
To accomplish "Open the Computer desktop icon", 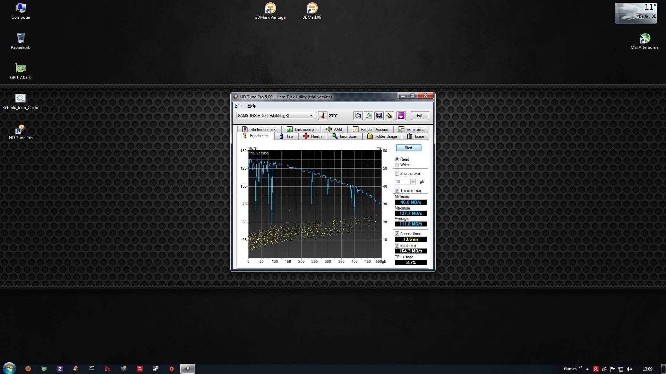I will (x=21, y=11).
